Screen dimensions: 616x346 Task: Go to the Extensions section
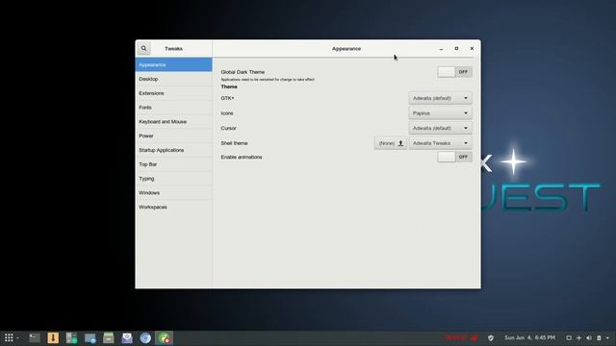(x=173, y=93)
